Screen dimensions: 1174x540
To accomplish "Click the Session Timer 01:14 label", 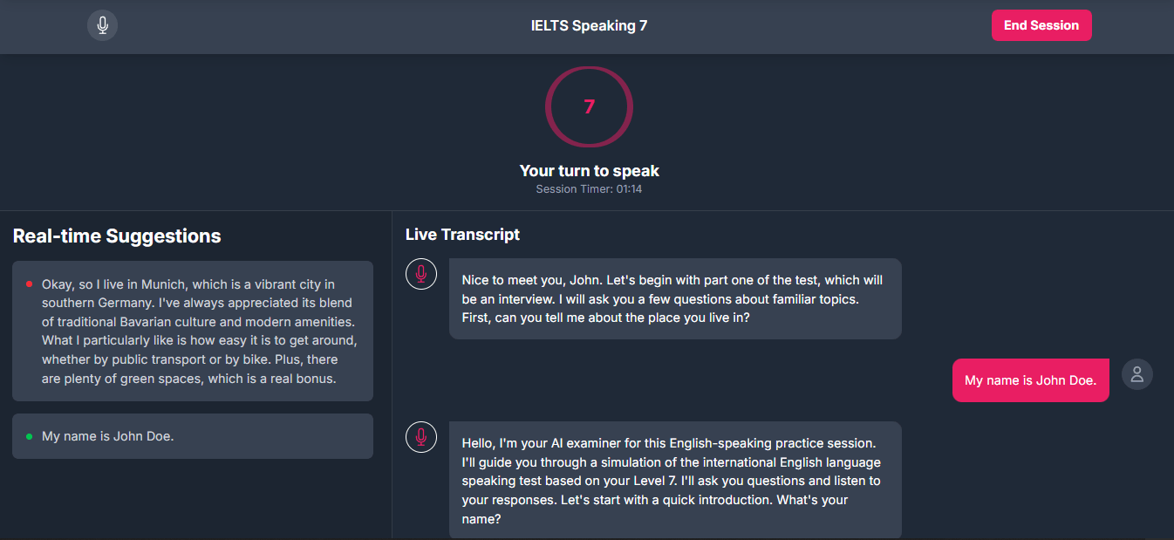I will click(x=589, y=188).
